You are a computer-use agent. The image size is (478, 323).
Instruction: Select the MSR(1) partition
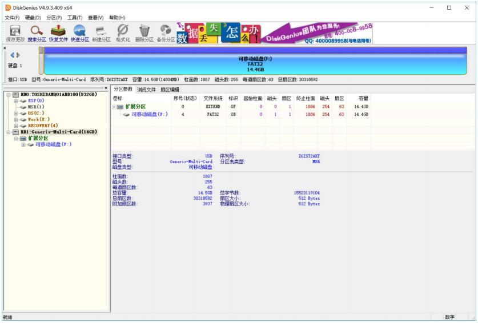point(36,107)
